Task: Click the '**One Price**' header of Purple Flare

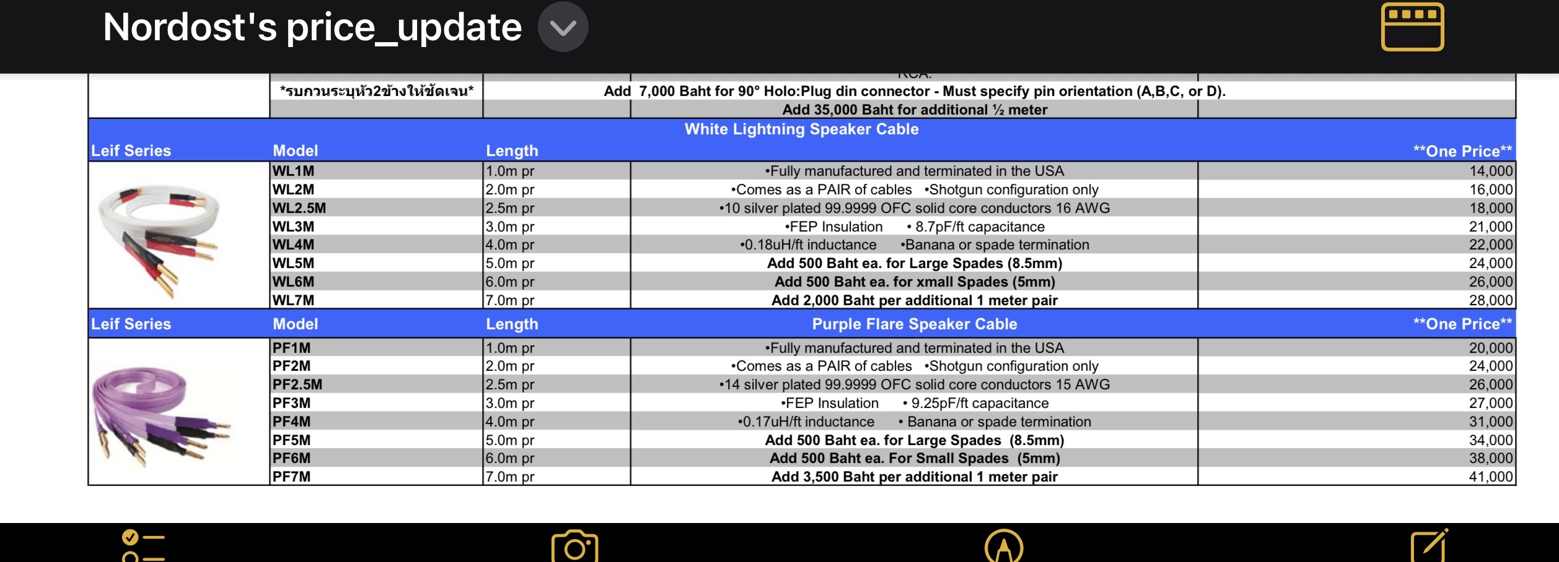Action: [x=1462, y=324]
